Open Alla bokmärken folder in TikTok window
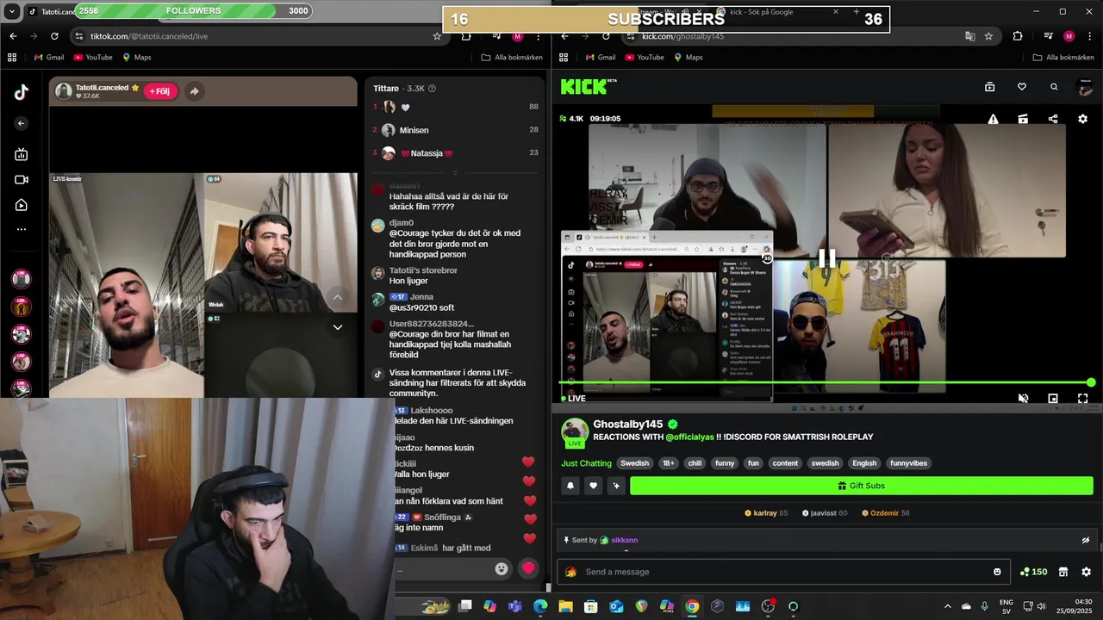The width and height of the screenshot is (1103, 620). [x=512, y=58]
